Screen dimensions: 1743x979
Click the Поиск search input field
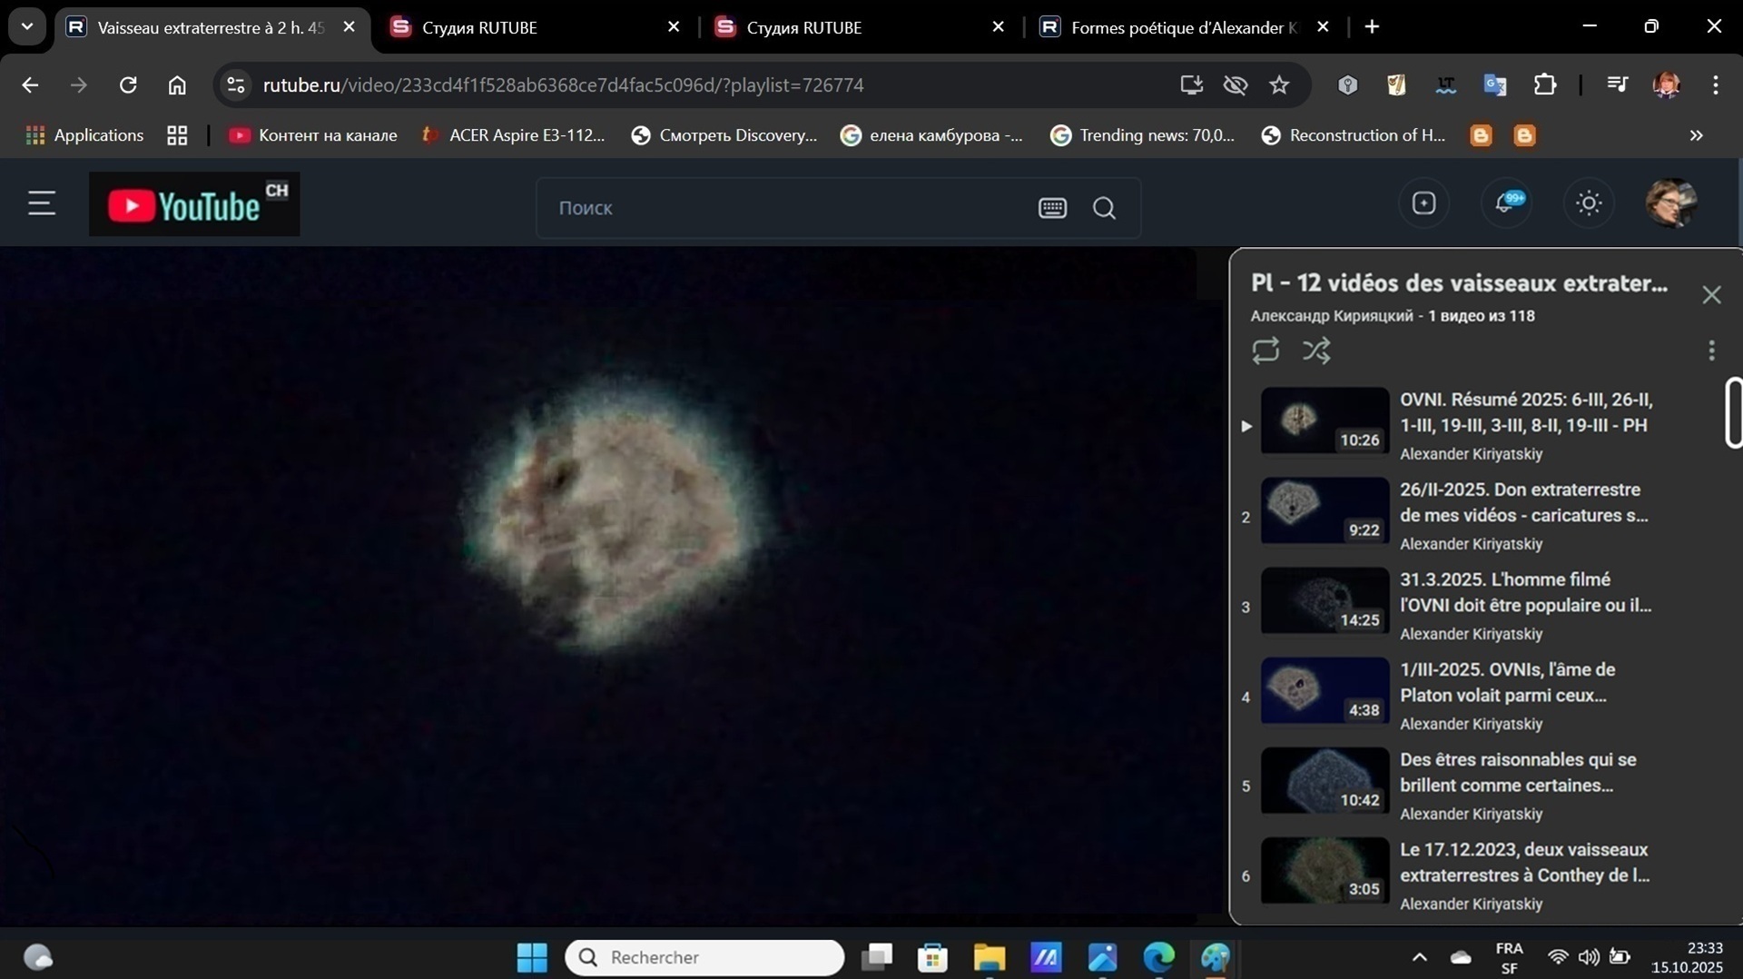[x=781, y=208]
